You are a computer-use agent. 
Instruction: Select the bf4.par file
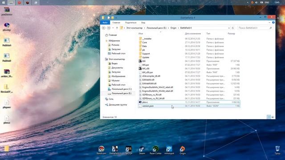click(189, 65)
